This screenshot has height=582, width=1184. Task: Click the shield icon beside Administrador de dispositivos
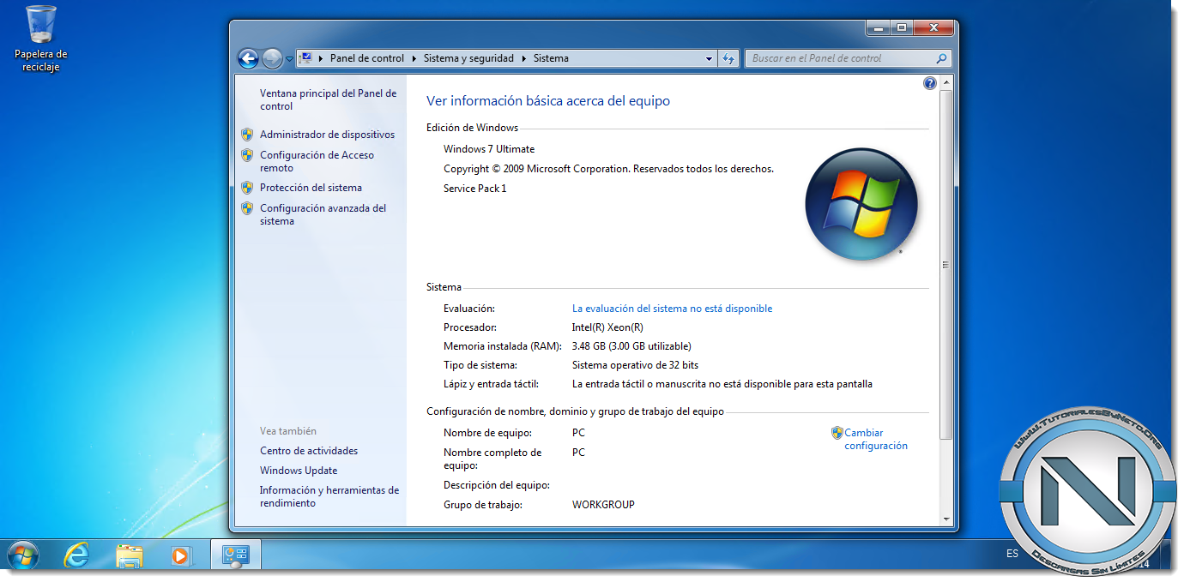(x=247, y=135)
